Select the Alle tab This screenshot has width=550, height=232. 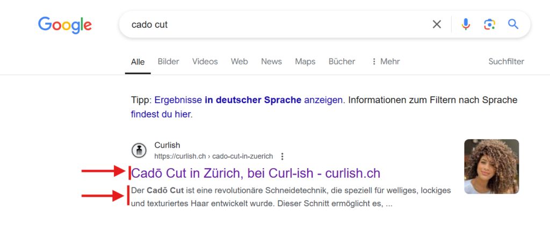tap(138, 62)
